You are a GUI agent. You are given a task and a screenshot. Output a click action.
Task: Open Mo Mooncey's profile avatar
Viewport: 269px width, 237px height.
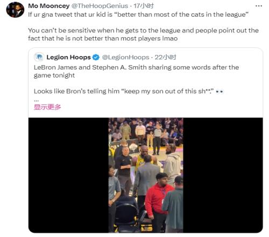tap(15, 10)
